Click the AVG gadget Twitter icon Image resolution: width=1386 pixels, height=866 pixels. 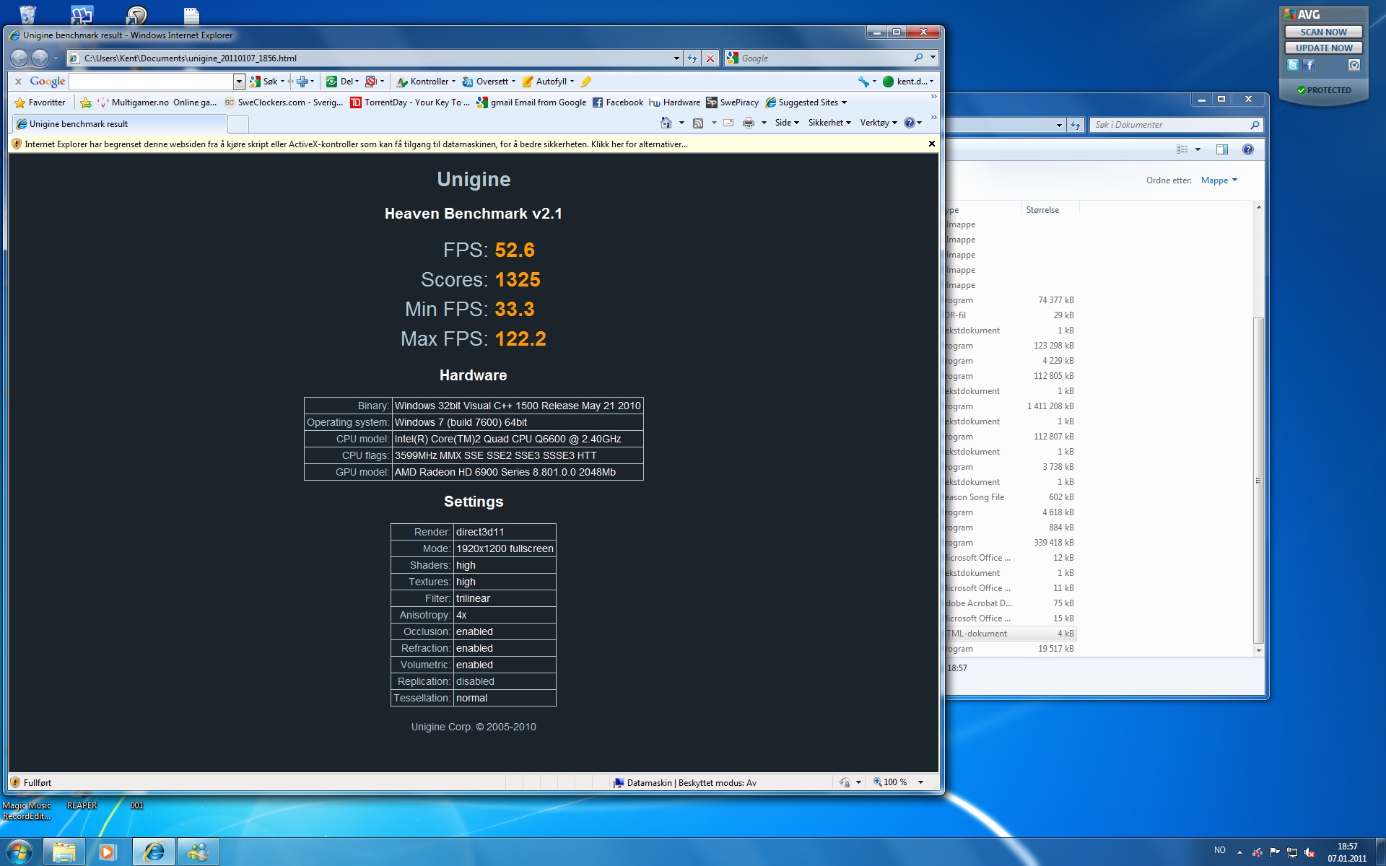pyautogui.click(x=1292, y=65)
